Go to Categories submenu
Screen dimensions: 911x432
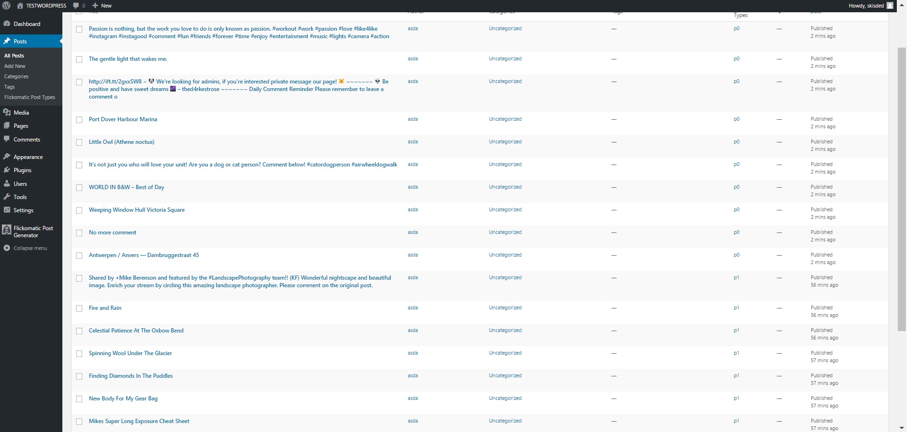(x=16, y=76)
